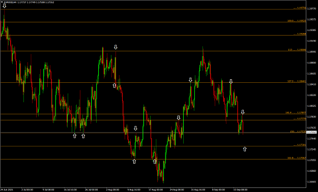Click the 2 Jul 00:00 time label
Image resolution: width=318 pixels, height=192 pixels.
27,190
